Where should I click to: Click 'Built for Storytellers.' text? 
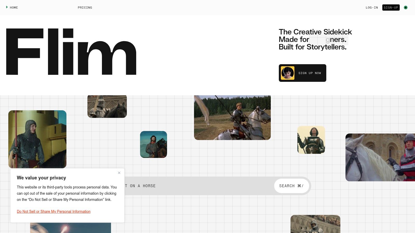(x=313, y=47)
